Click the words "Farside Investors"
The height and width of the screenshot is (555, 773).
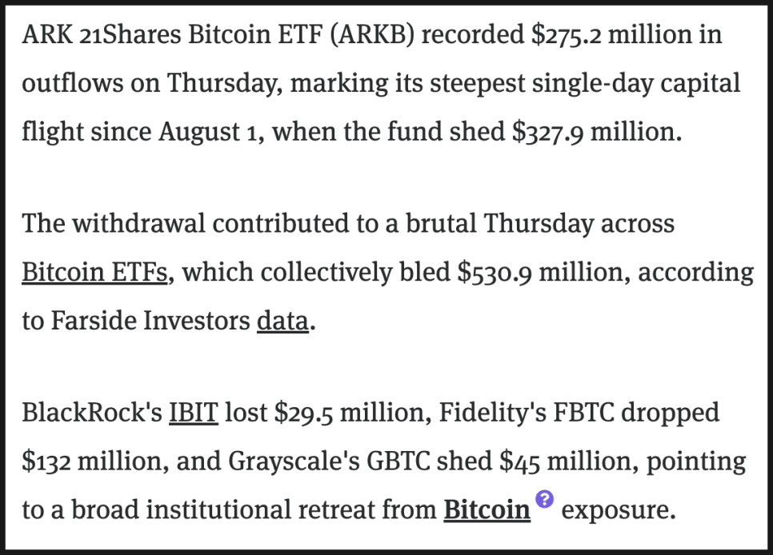click(x=150, y=321)
